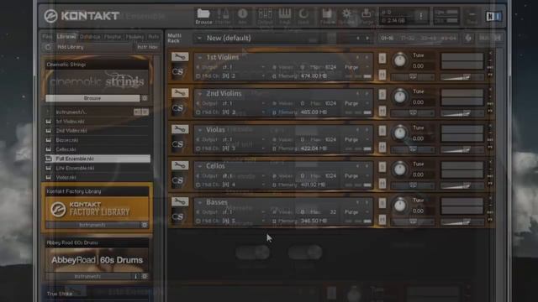Toggle the Solo button on Violas

tap(382, 131)
